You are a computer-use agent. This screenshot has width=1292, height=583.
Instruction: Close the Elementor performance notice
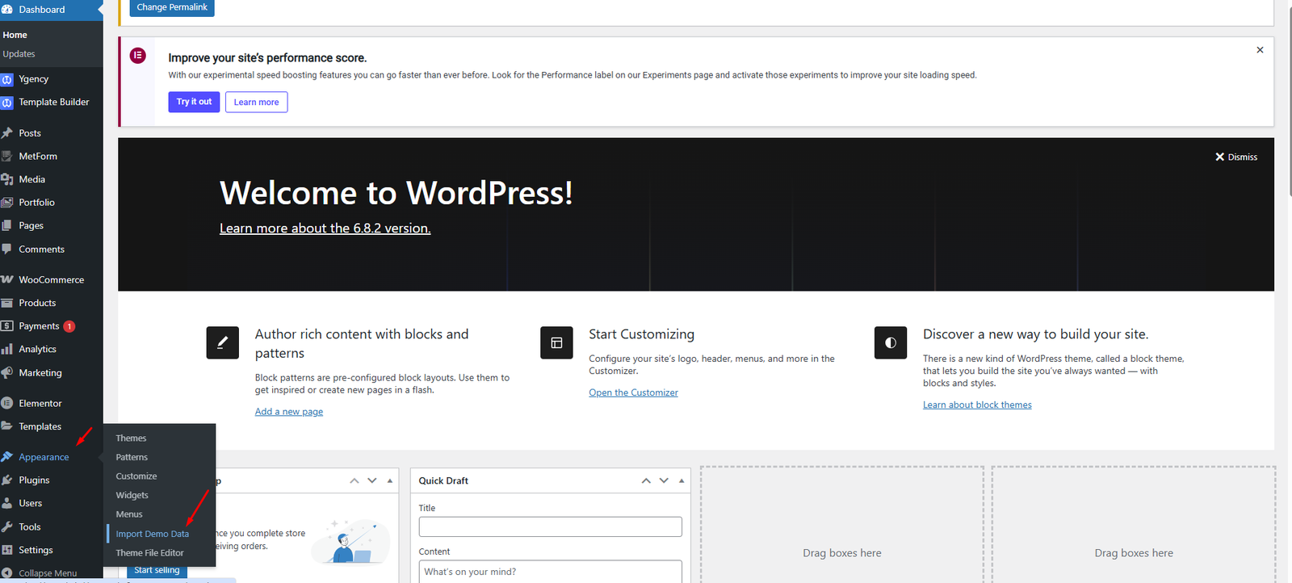pyautogui.click(x=1260, y=50)
